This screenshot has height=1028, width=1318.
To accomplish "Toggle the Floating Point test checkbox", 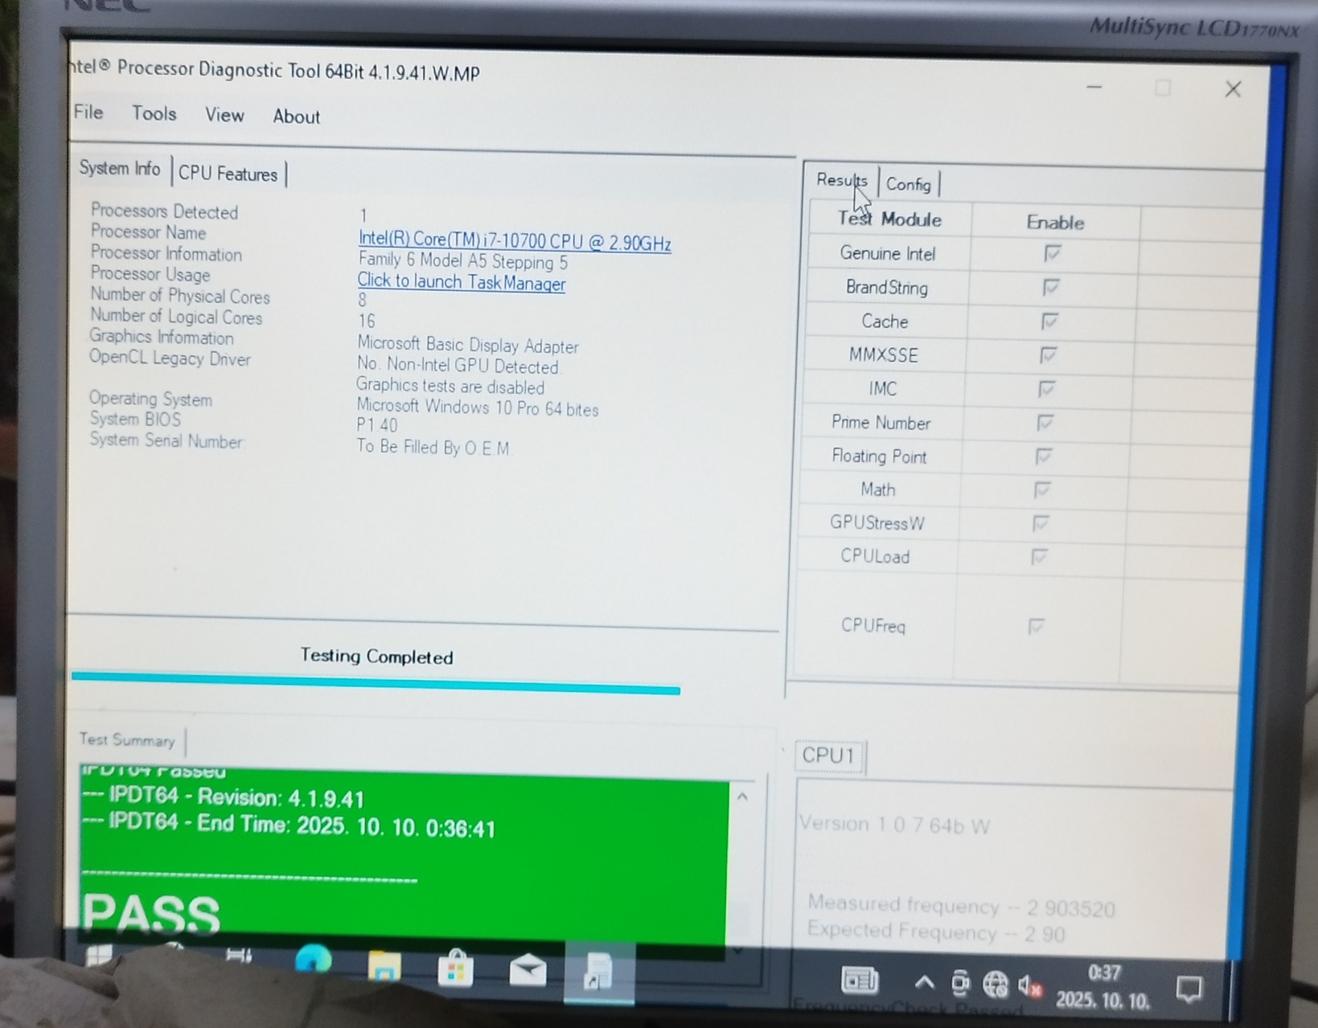I will coord(1043,457).
